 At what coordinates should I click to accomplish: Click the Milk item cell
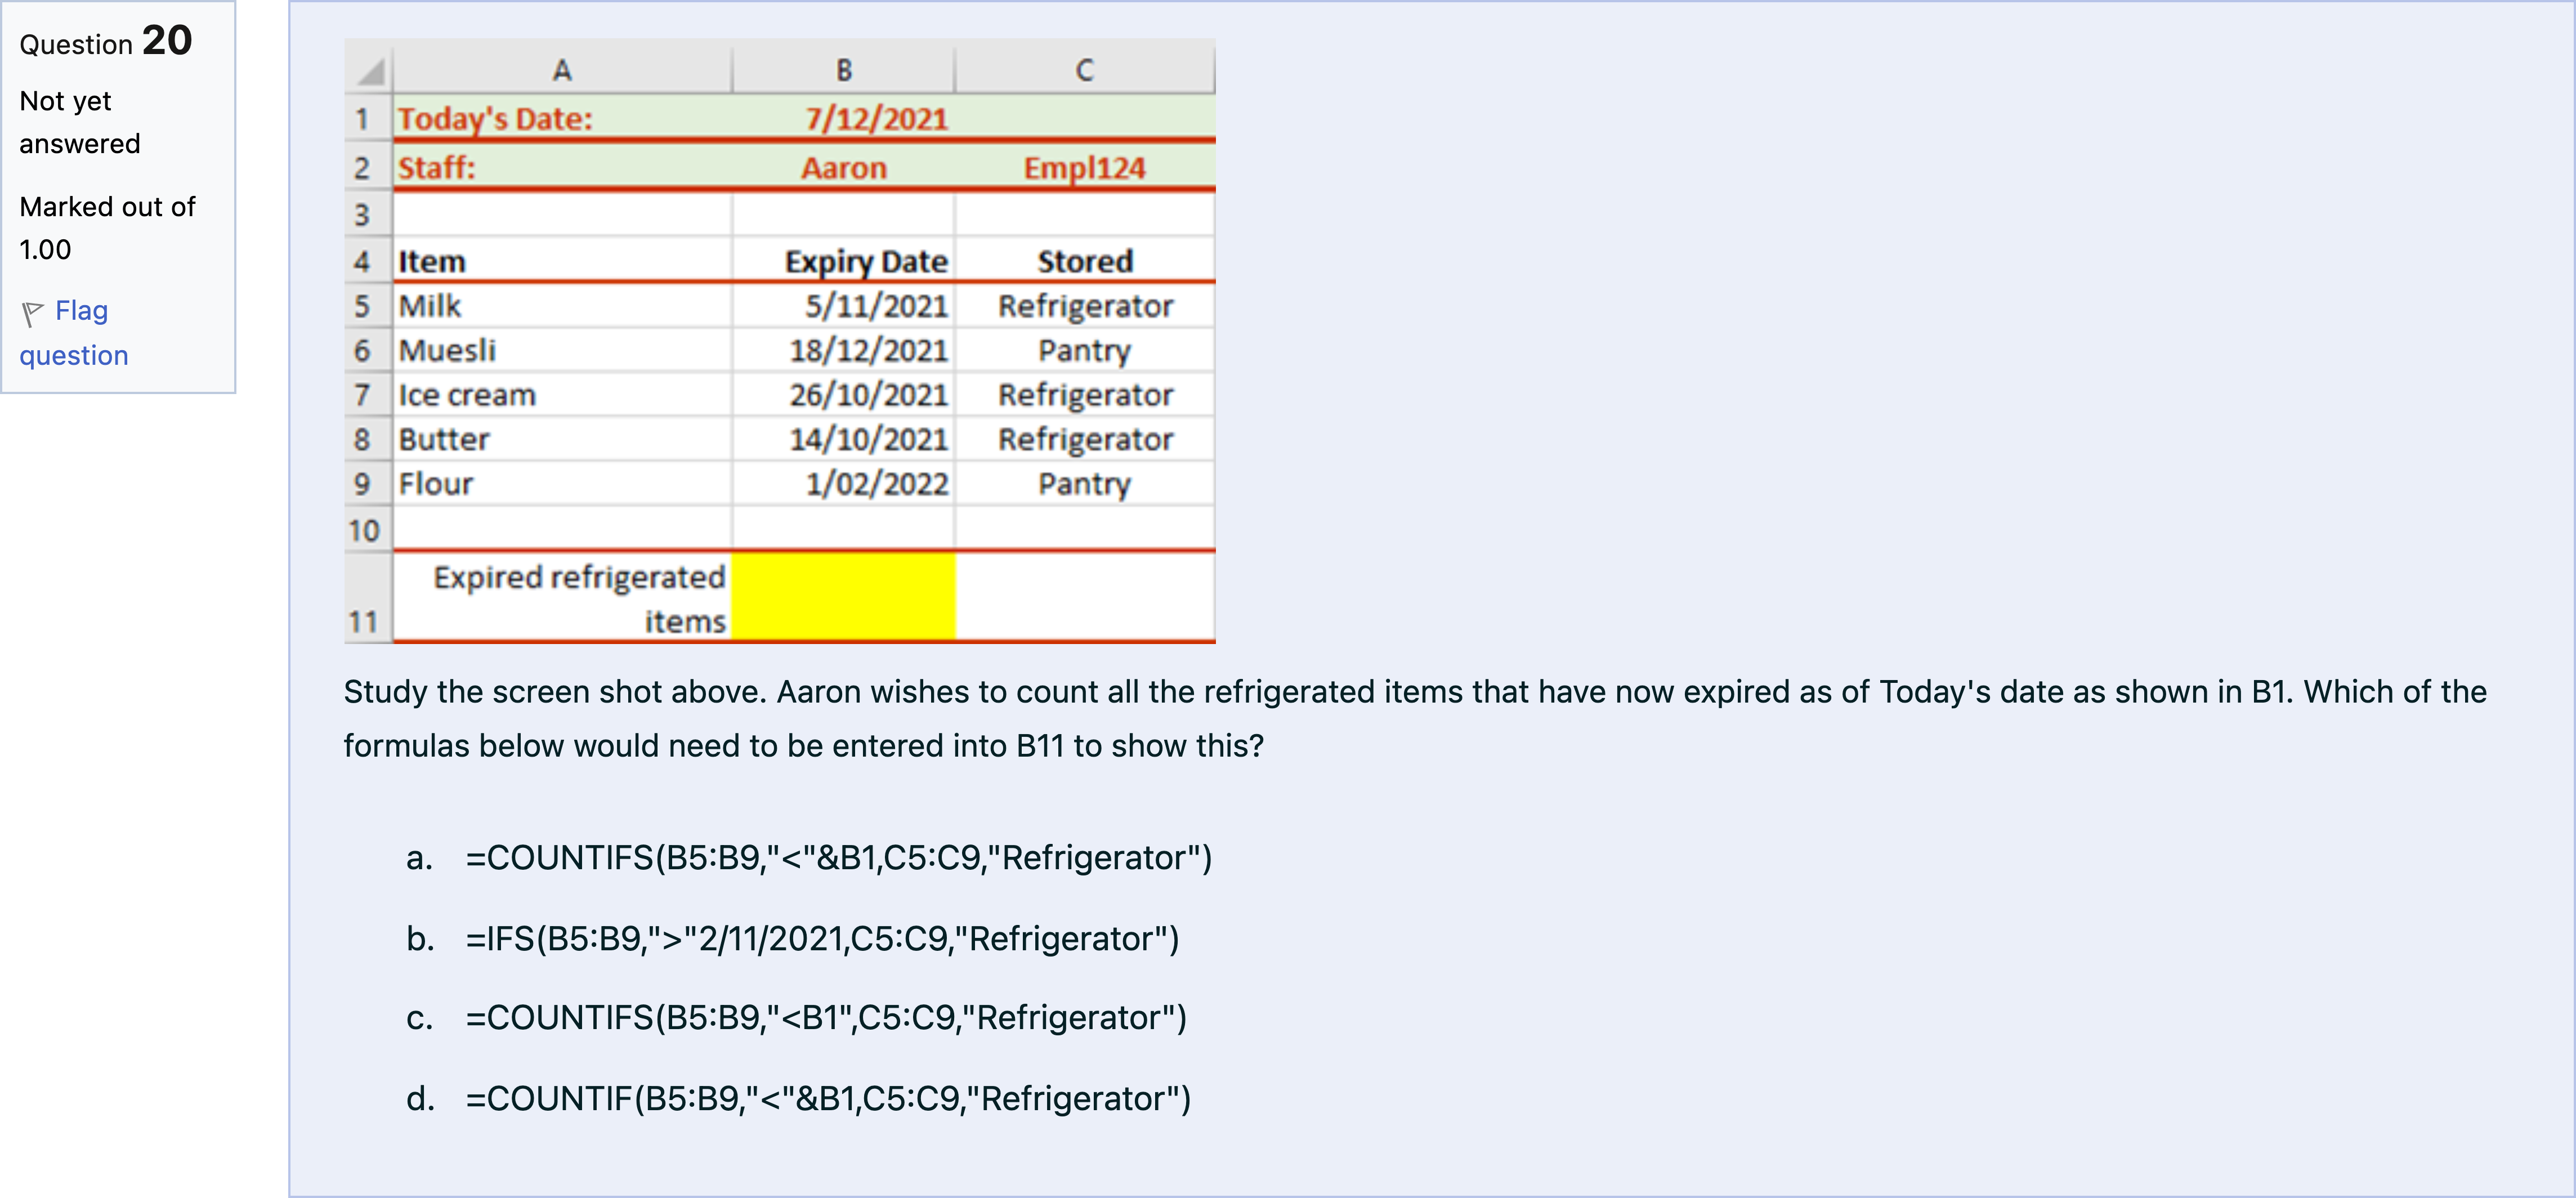click(430, 306)
